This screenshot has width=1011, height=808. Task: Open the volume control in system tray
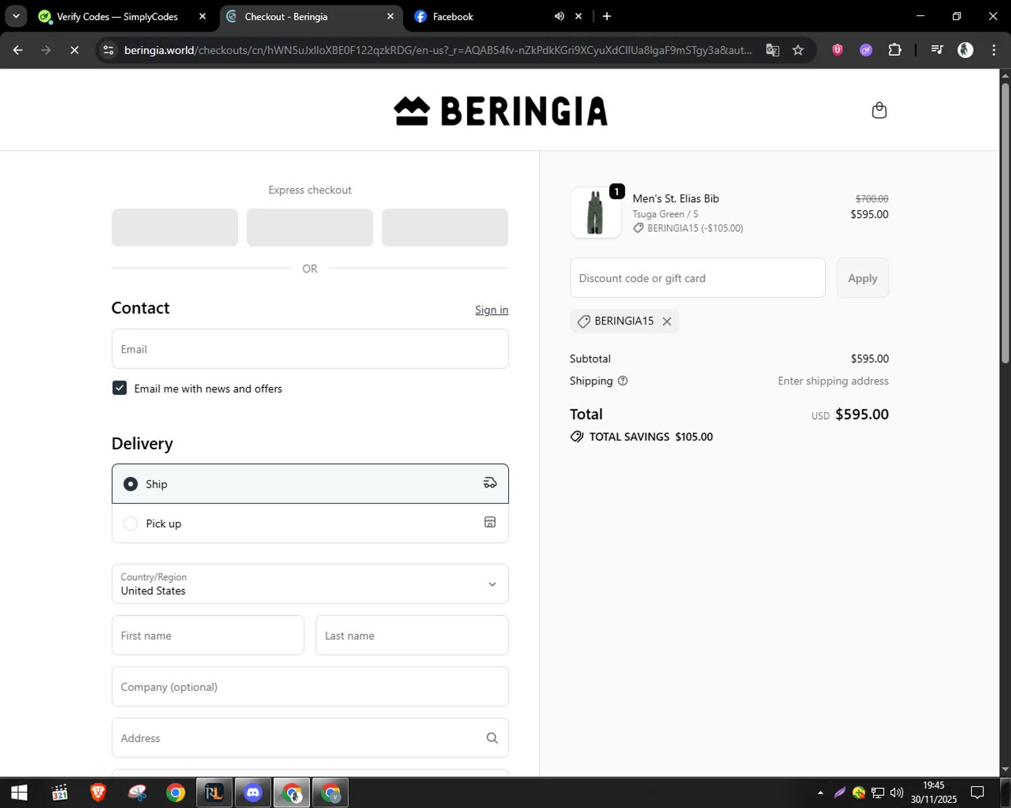point(896,793)
